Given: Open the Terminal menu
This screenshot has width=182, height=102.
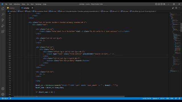Looking at the screenshot, I should (38, 4).
